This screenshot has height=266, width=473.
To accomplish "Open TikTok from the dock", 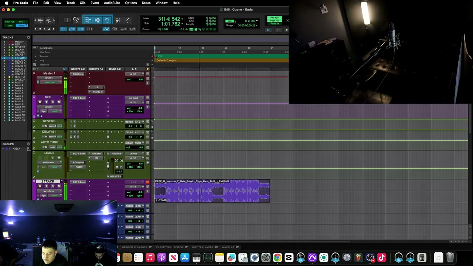I will 382,258.
